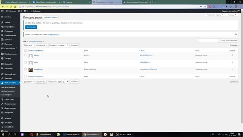Screen dimensions: 243x137
Task: Open new browser tab with plus
Action: coord(155,2)
